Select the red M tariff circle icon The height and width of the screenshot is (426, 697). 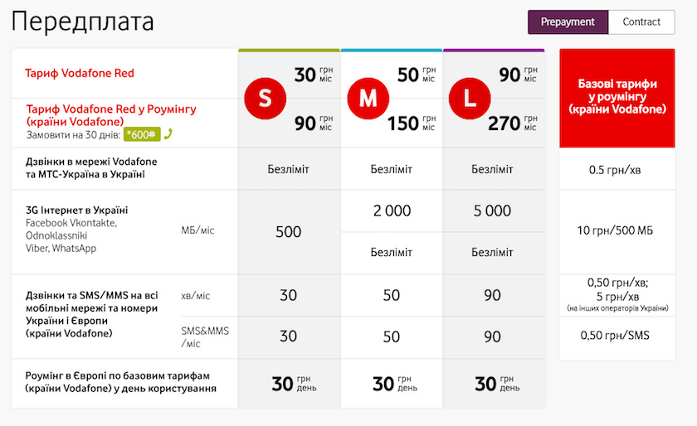point(368,98)
